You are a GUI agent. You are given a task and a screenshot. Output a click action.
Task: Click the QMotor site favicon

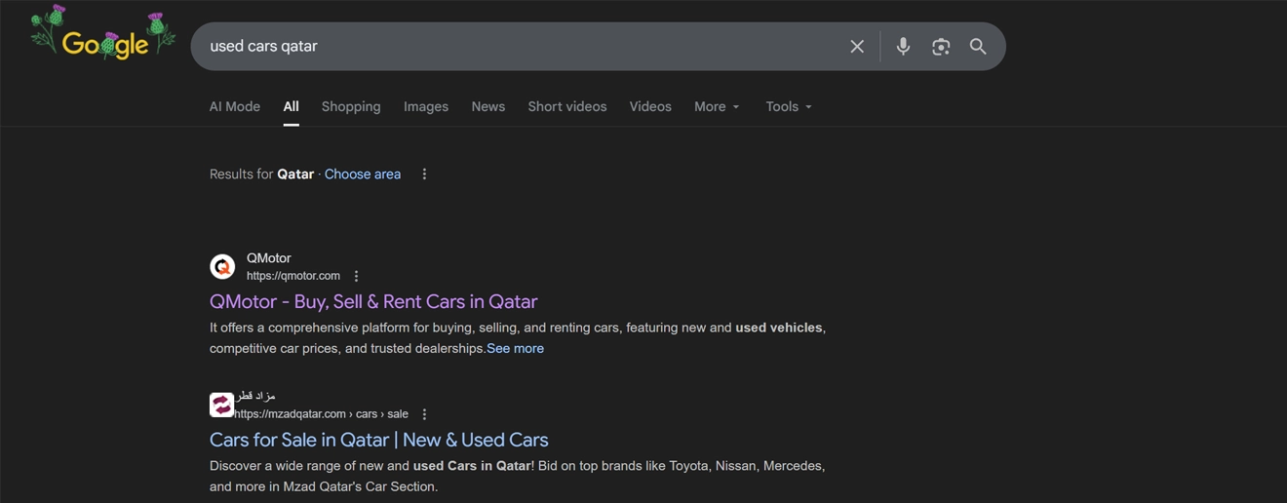[x=222, y=266]
